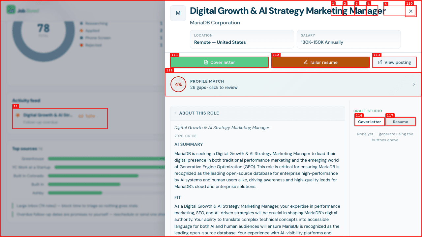The image size is (422, 237).
Task: Click the JobBored logo in the background page
Action: (23, 11)
